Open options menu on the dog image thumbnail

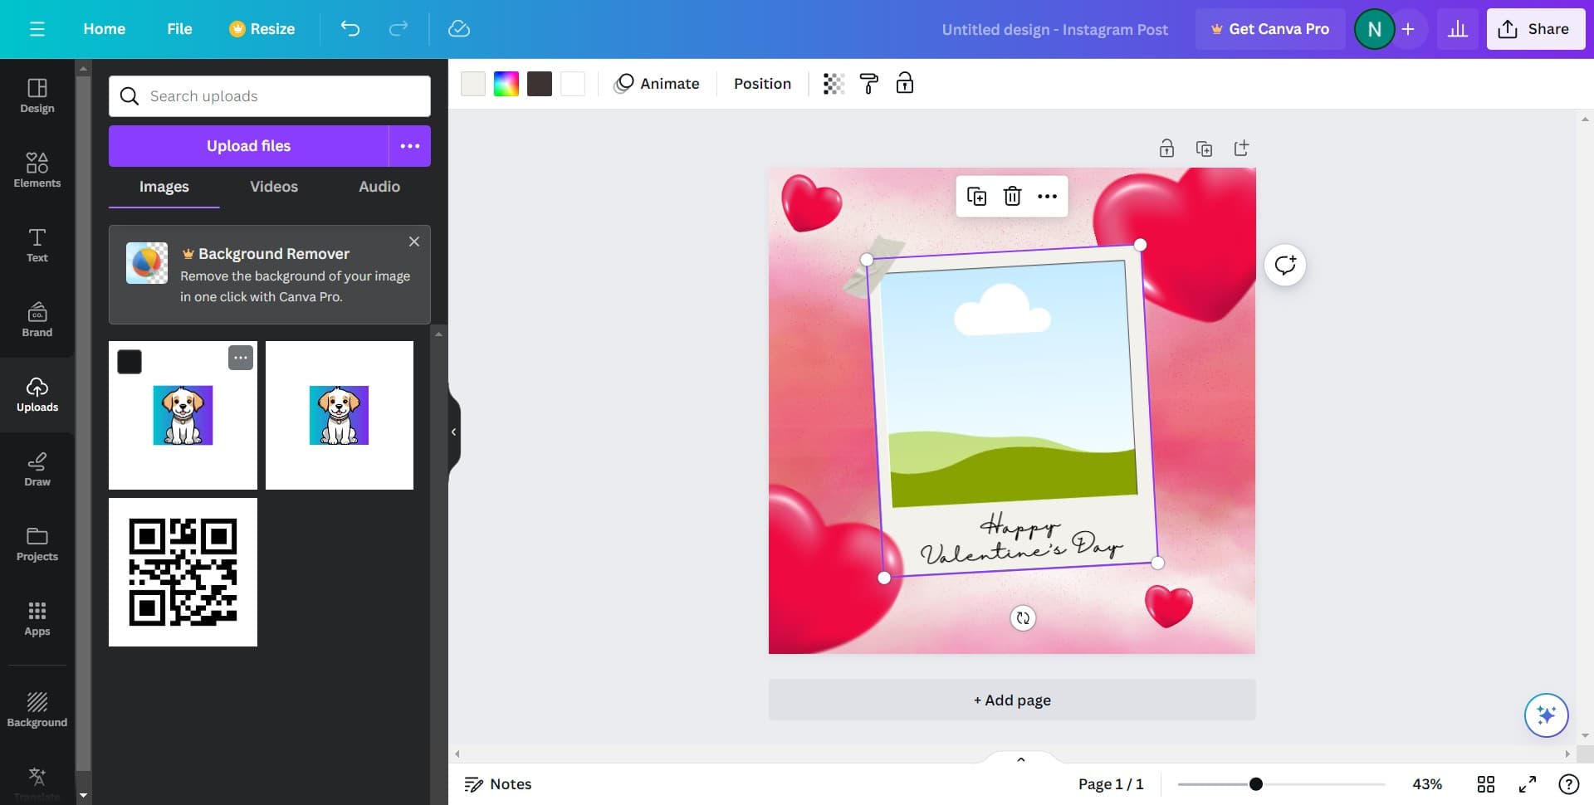tap(240, 357)
